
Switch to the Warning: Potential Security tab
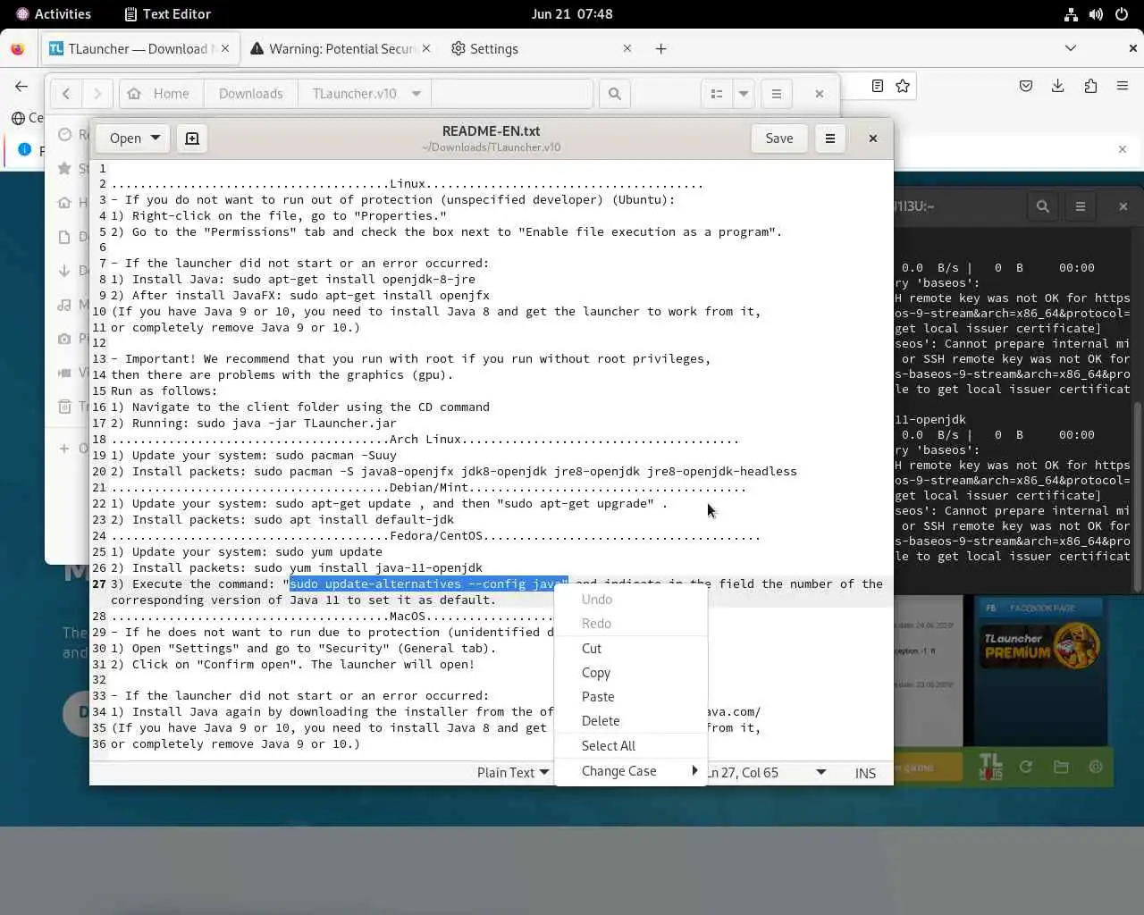341,49
